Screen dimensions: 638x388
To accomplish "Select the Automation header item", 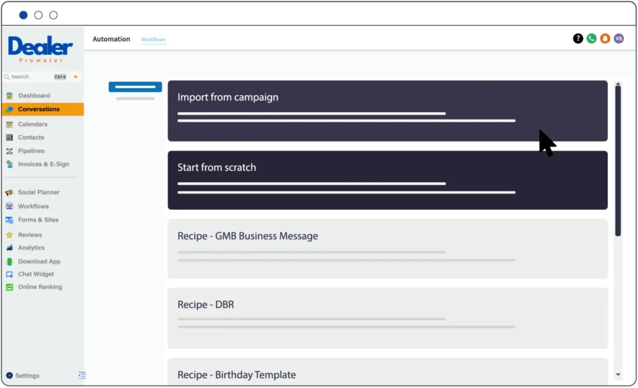I will [111, 39].
